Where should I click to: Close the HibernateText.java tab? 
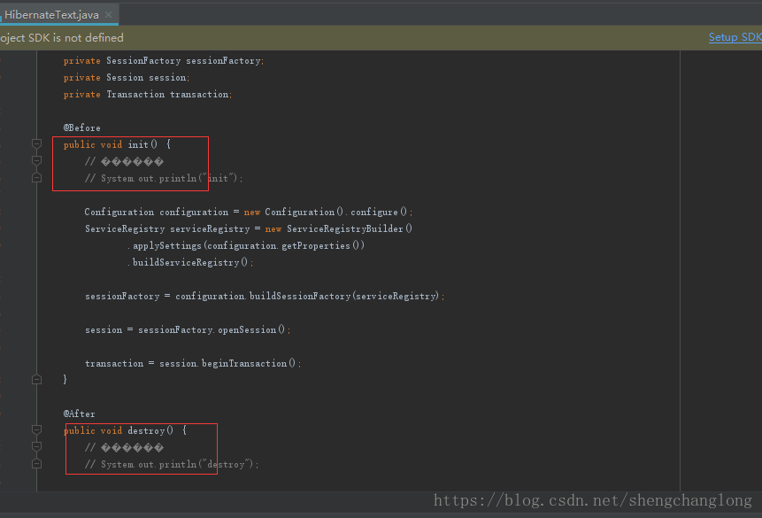[x=108, y=14]
